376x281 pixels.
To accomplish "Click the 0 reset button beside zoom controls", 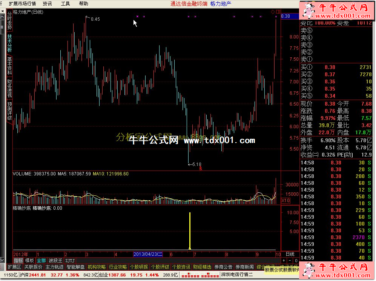I will tap(296, 261).
